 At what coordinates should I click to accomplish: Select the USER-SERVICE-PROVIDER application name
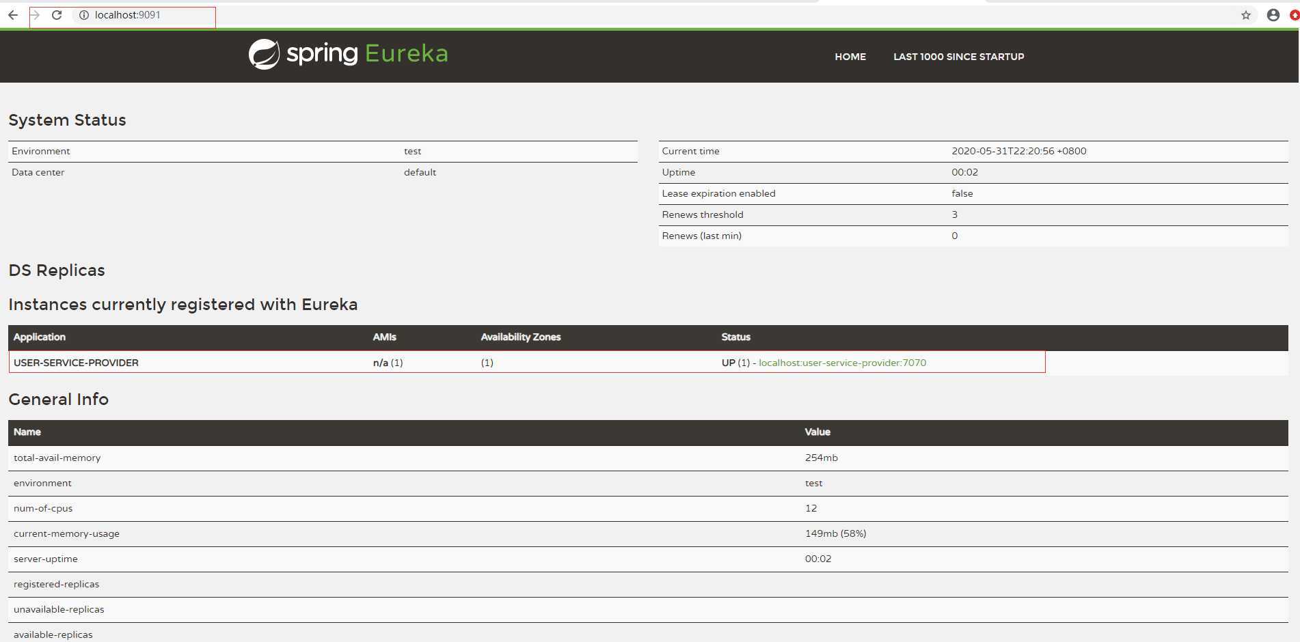coord(76,363)
